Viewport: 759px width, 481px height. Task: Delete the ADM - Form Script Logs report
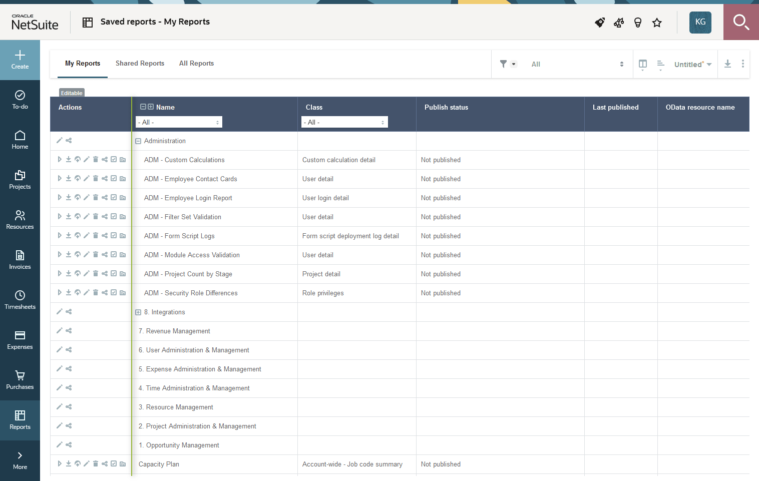point(96,236)
